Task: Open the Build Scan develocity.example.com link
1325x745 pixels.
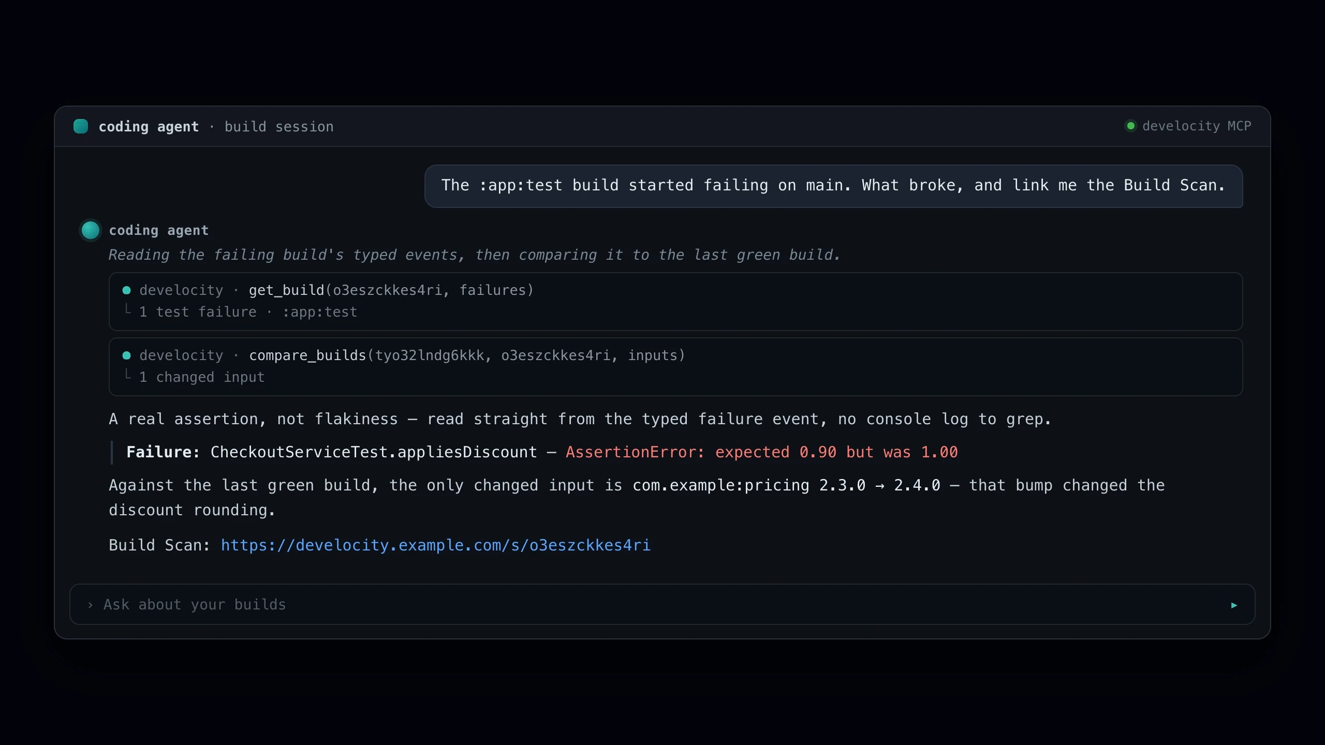Action: coord(436,545)
